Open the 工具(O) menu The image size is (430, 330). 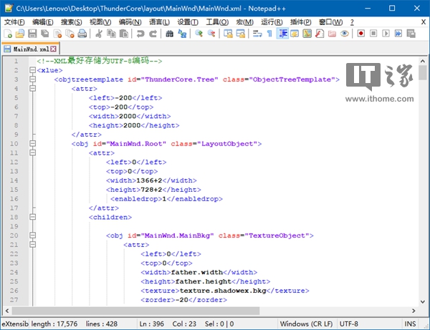click(x=217, y=22)
